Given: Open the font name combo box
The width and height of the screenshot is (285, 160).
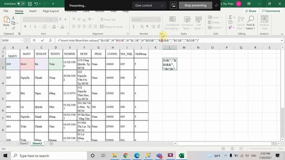Looking at the screenshot, I should point(35,20).
